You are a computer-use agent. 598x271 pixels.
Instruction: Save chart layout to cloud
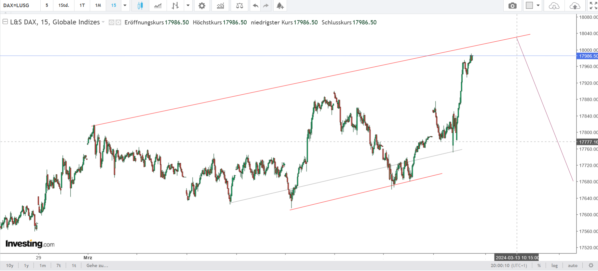tap(575, 6)
